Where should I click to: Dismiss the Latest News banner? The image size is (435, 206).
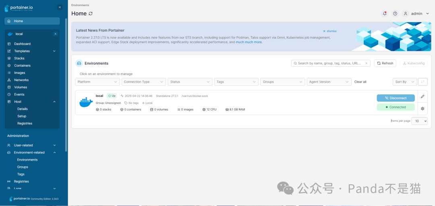tap(329, 31)
